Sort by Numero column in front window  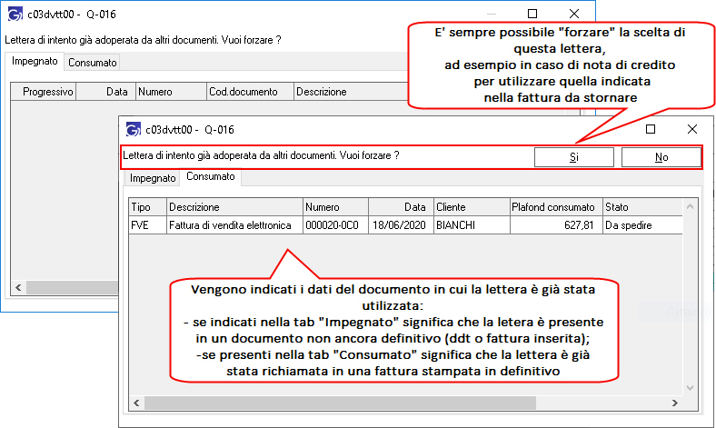(335, 207)
